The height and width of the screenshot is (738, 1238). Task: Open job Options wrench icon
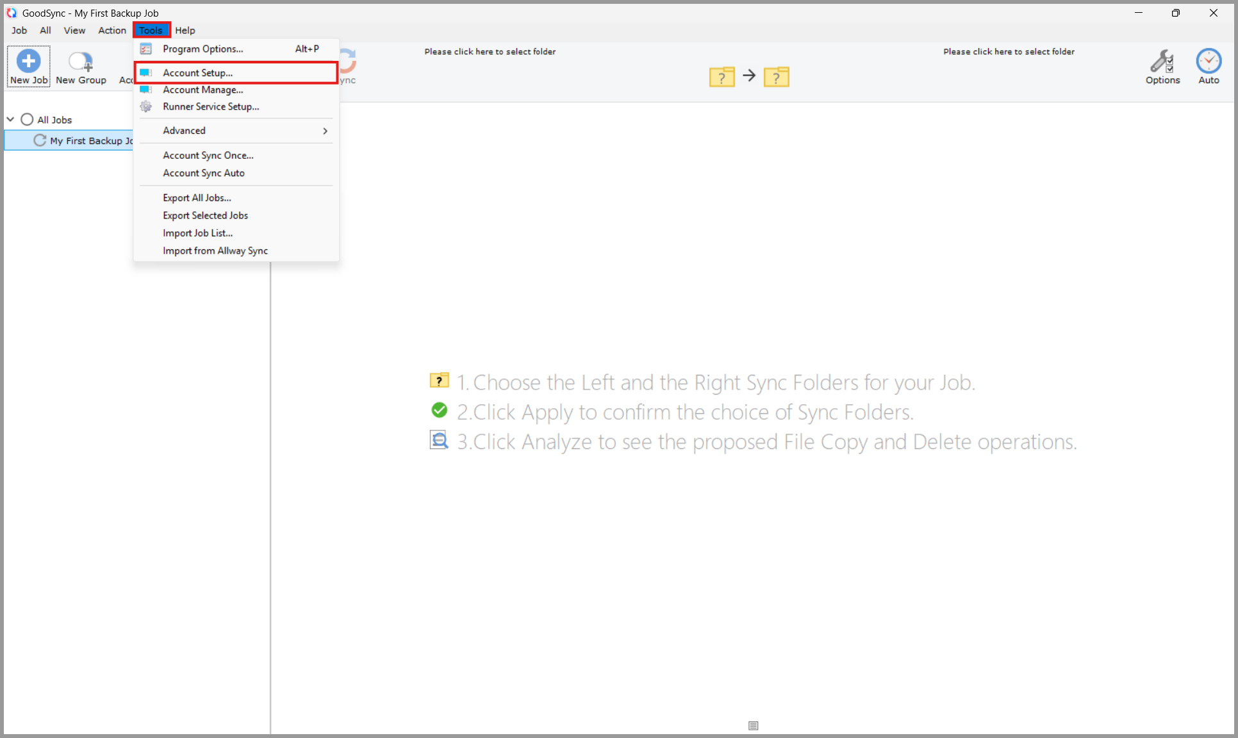click(1162, 61)
